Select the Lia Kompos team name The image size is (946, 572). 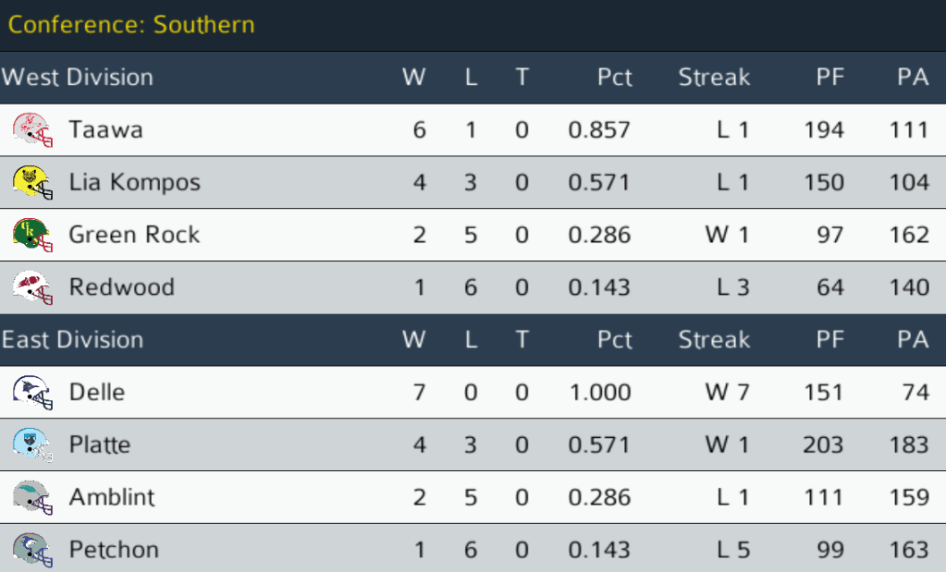click(134, 183)
